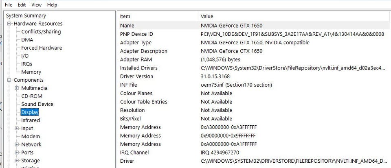
Task: Open the Edit menu
Action: pyautogui.click(x=22, y=5)
